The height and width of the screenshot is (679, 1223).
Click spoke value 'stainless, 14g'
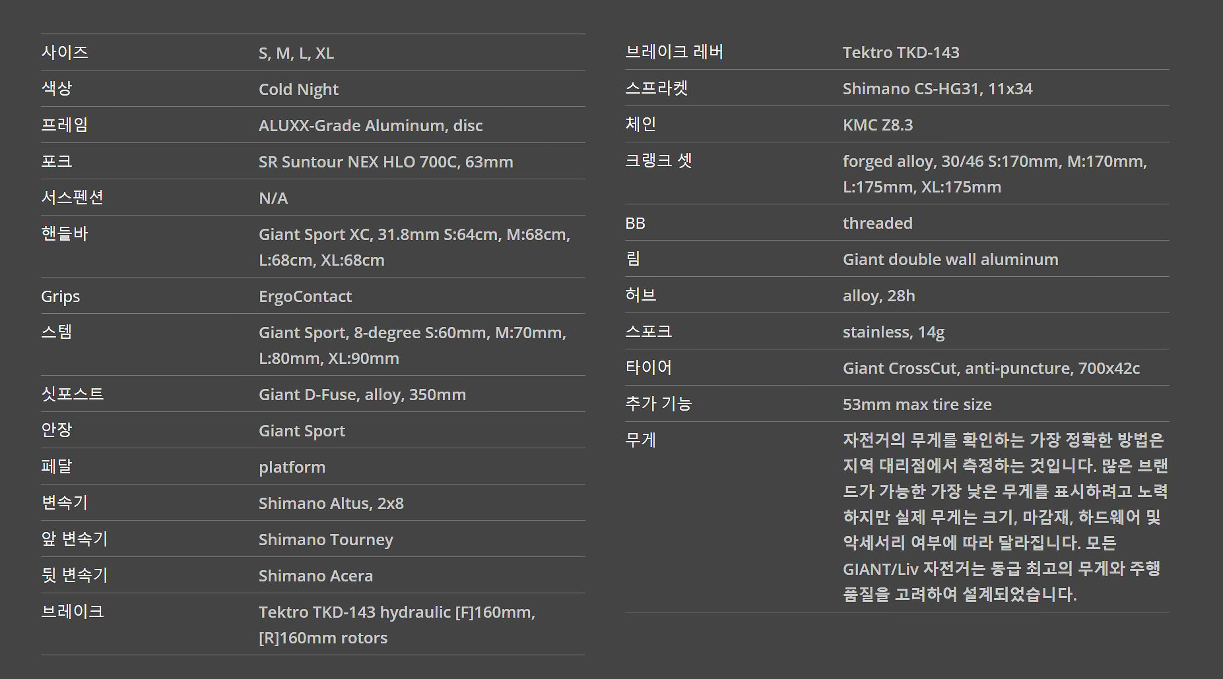[893, 332]
